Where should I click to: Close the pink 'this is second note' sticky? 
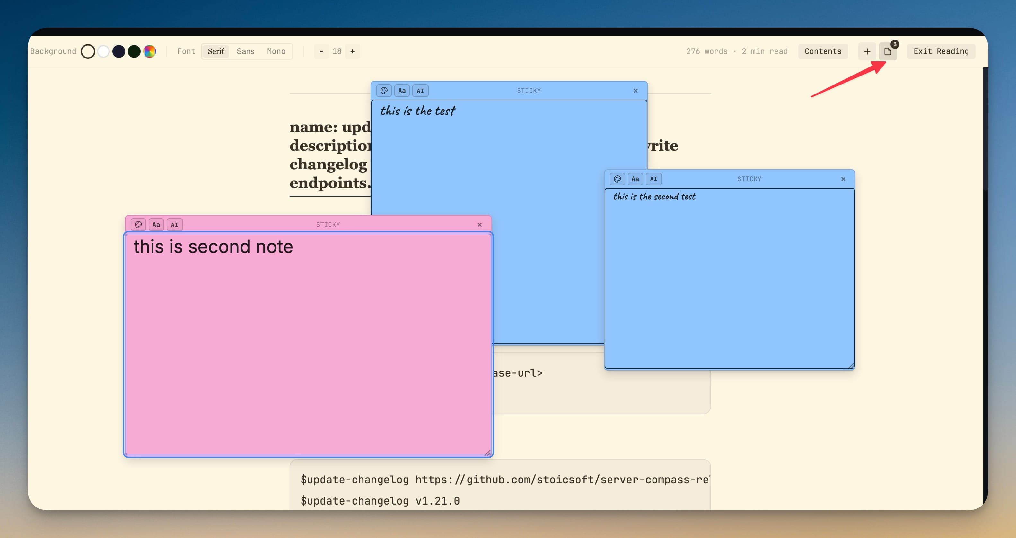480,225
